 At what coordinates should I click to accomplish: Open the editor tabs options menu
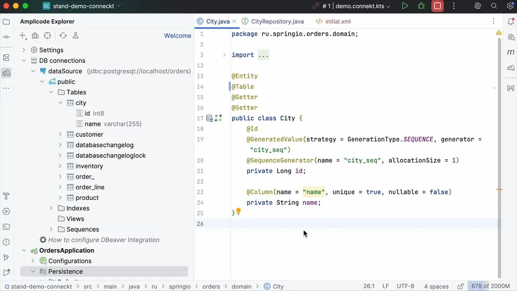click(493, 21)
